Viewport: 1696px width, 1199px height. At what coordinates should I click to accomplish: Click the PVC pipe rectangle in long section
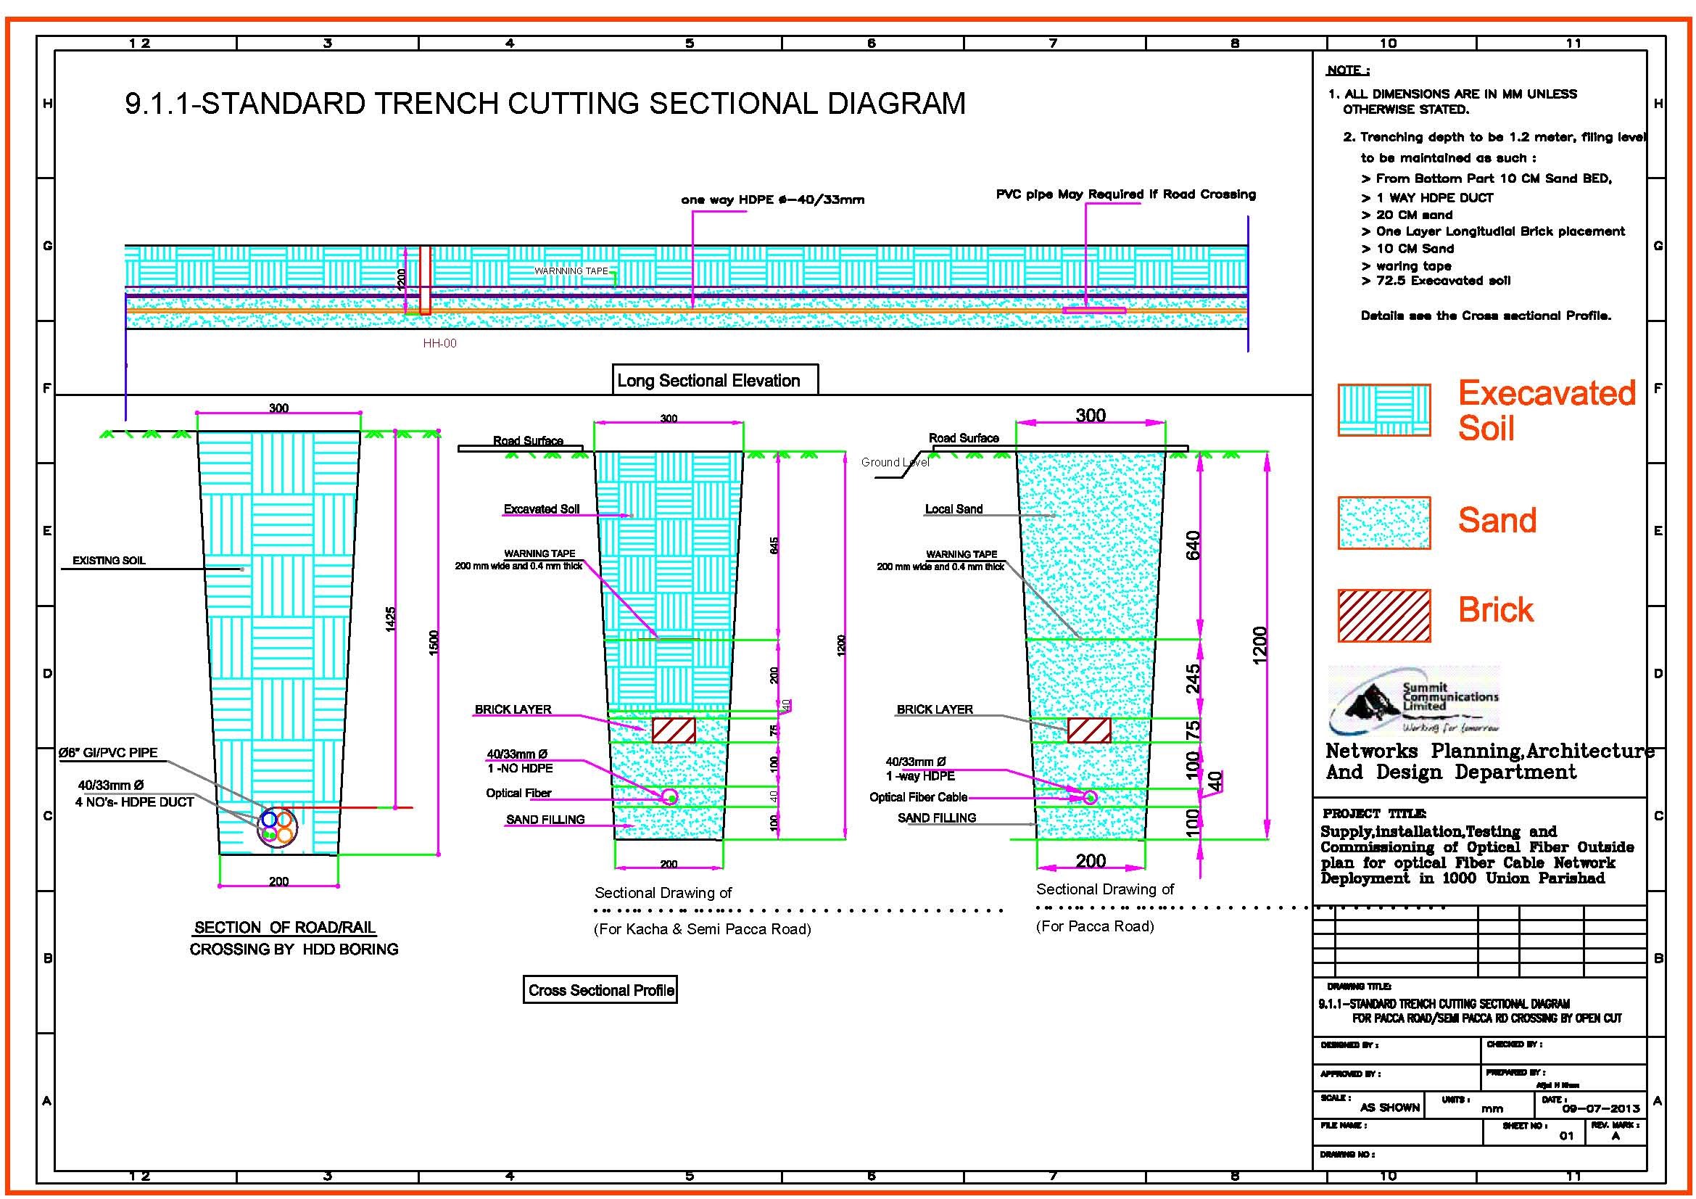[1094, 310]
